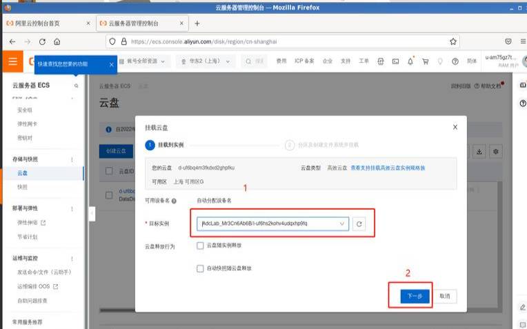Viewport: 527px width, 329px height.
Task: Collapse the sidebar with the handle arrow
Action: pyautogui.click(x=92, y=214)
